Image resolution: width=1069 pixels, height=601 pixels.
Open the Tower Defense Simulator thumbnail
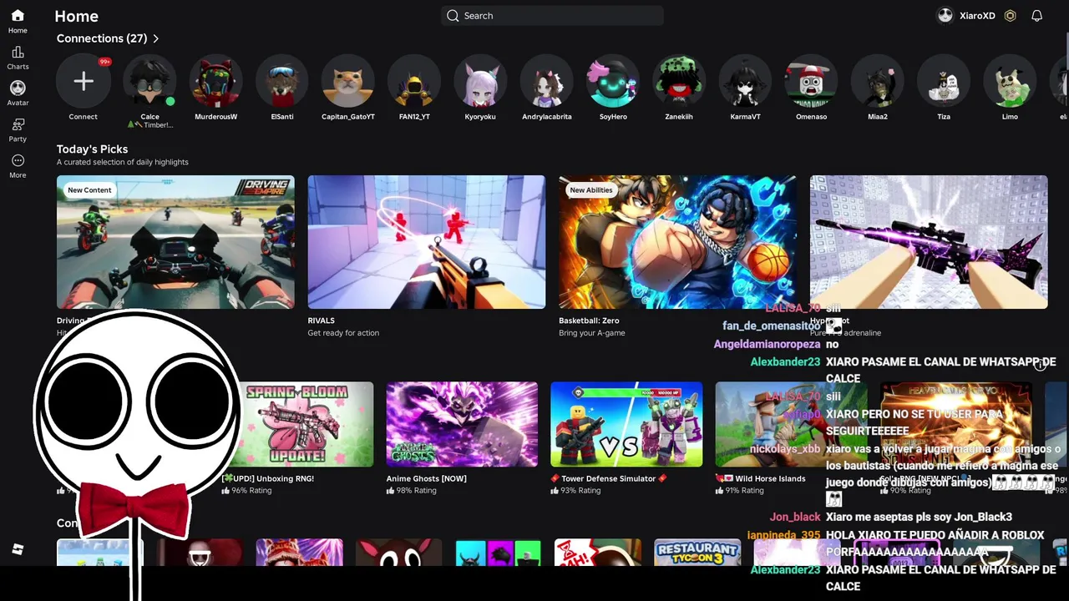[x=626, y=424]
